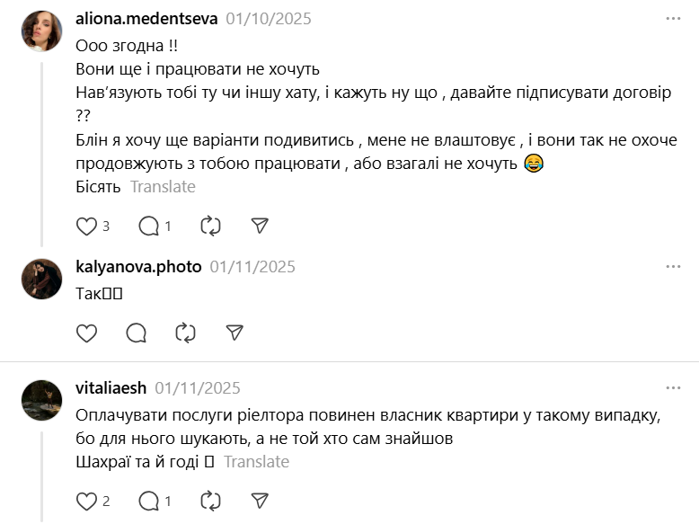Image resolution: width=699 pixels, height=524 pixels.
Task: Repost aliona.medentseva's comment
Action: (x=210, y=226)
